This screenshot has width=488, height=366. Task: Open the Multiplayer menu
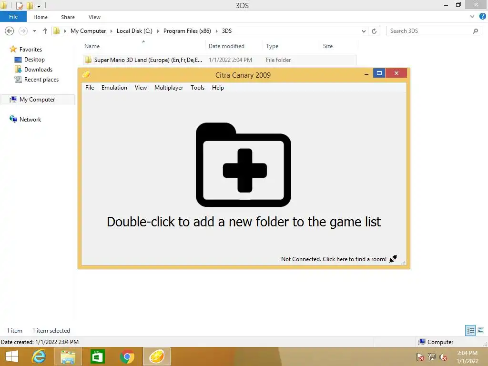(169, 88)
